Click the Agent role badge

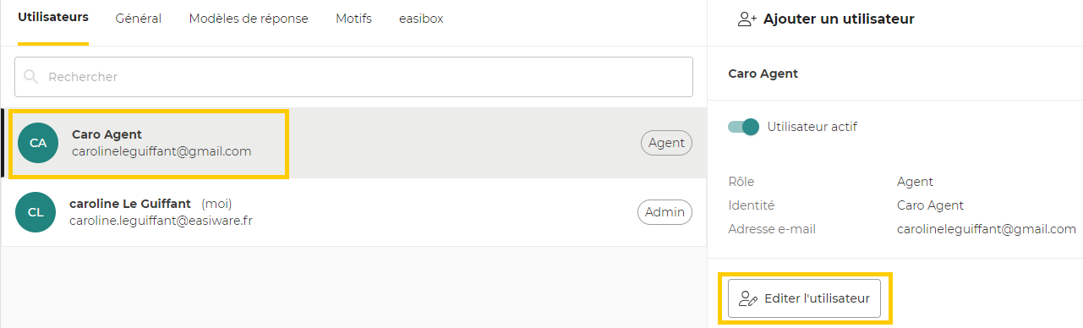click(x=666, y=143)
